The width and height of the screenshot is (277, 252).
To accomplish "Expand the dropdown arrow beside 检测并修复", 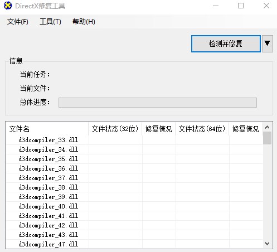I will 268,44.
